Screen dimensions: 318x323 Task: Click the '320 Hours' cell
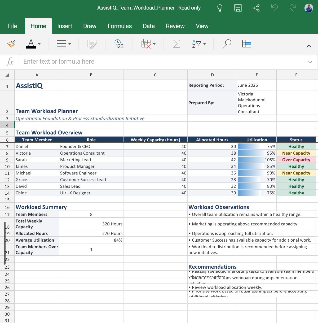[91, 224]
